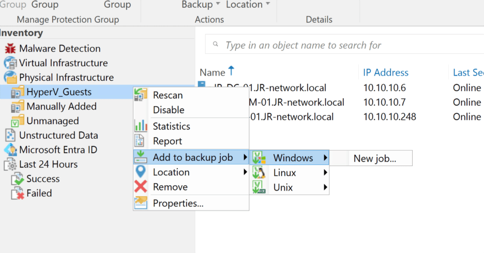Click the red X Remove icon
The height and width of the screenshot is (253, 484).
(x=140, y=187)
